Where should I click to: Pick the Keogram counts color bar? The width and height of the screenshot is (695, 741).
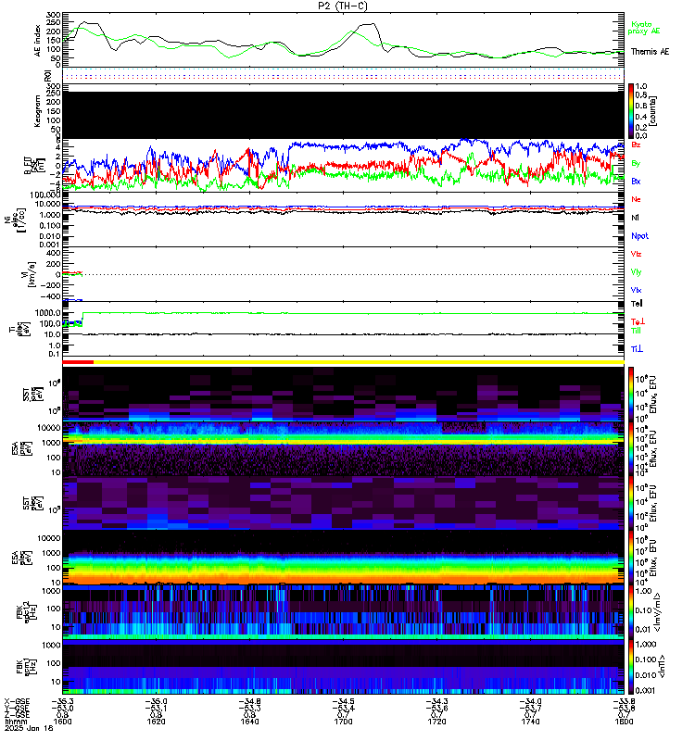click(x=631, y=111)
